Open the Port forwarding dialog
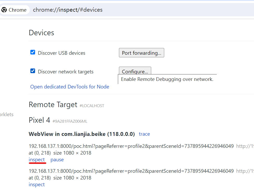The image size is (254, 194). click(x=141, y=53)
